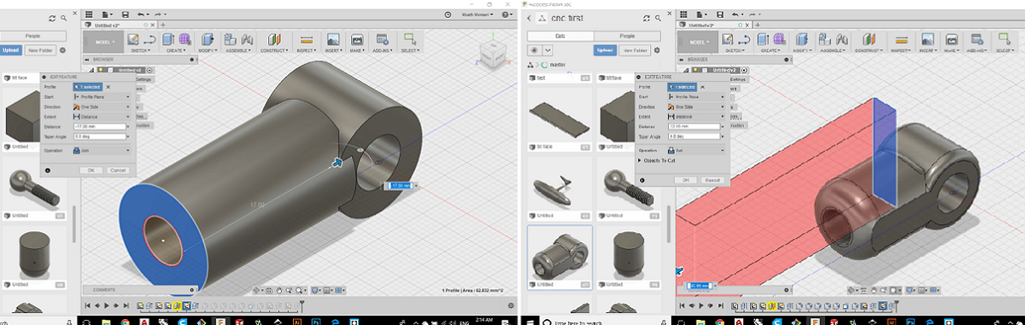Click Cancel in right Edit Feature dialog
This screenshot has width=1025, height=325.
point(712,180)
